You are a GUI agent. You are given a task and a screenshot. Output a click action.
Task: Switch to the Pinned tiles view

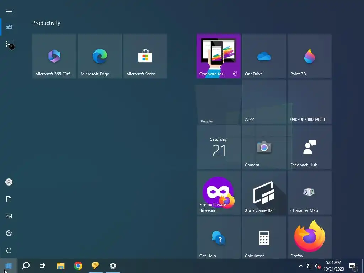coord(9,27)
